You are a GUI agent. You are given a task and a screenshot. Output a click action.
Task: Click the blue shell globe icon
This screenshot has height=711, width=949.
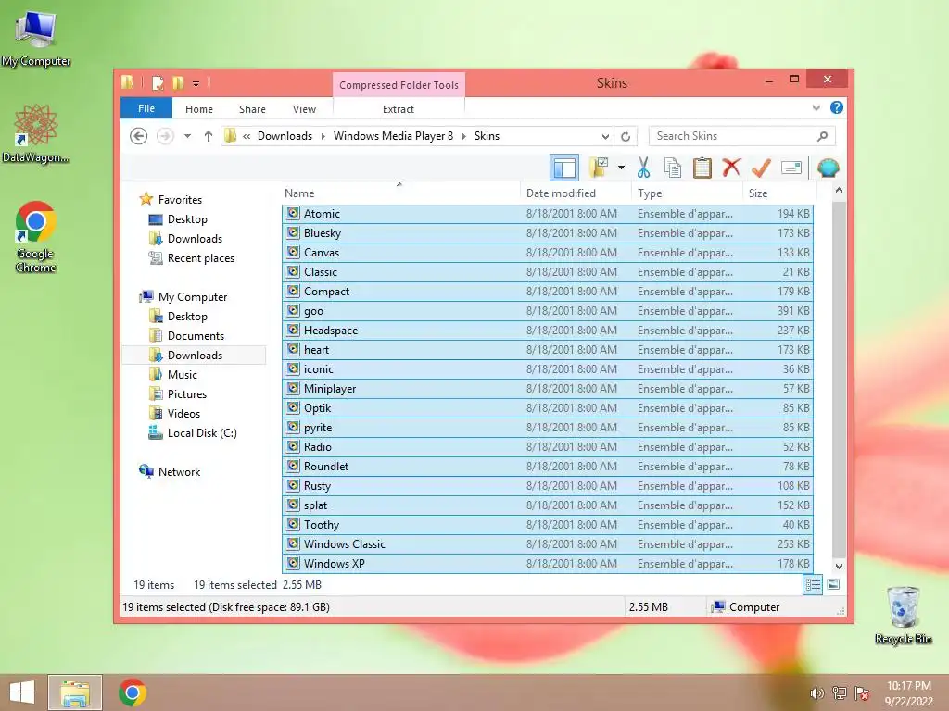[828, 168]
